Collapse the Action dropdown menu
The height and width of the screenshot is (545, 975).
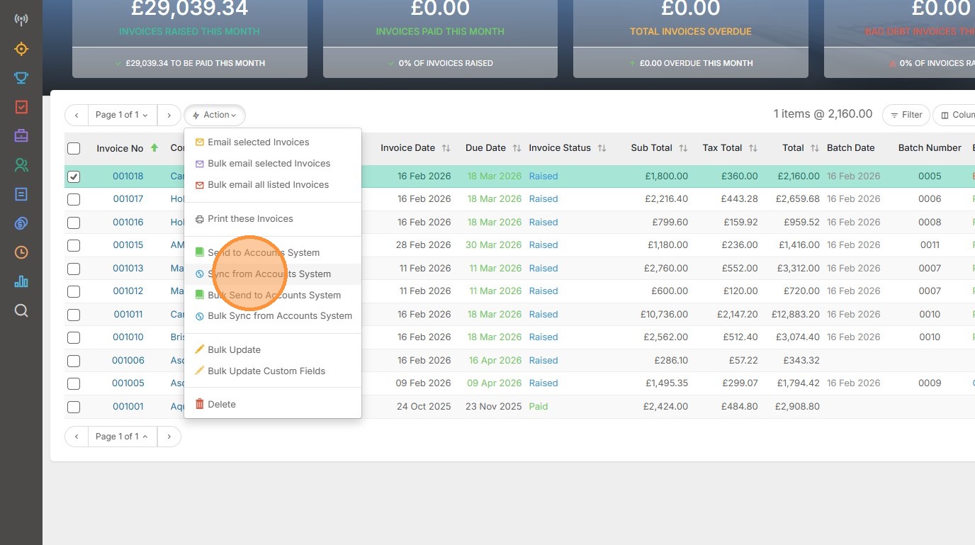click(215, 115)
